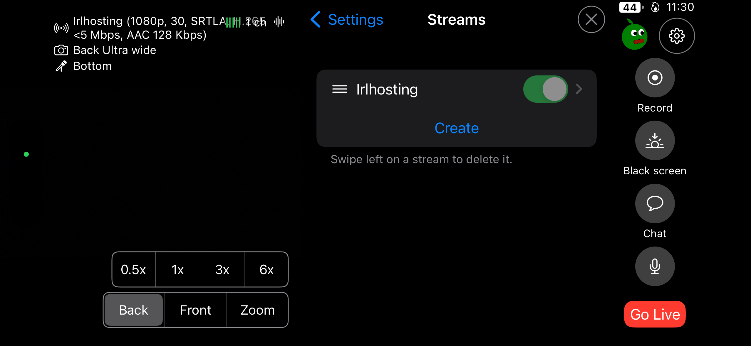Select the Back camera tab
Viewport: 751px width, 346px height.
tap(134, 310)
